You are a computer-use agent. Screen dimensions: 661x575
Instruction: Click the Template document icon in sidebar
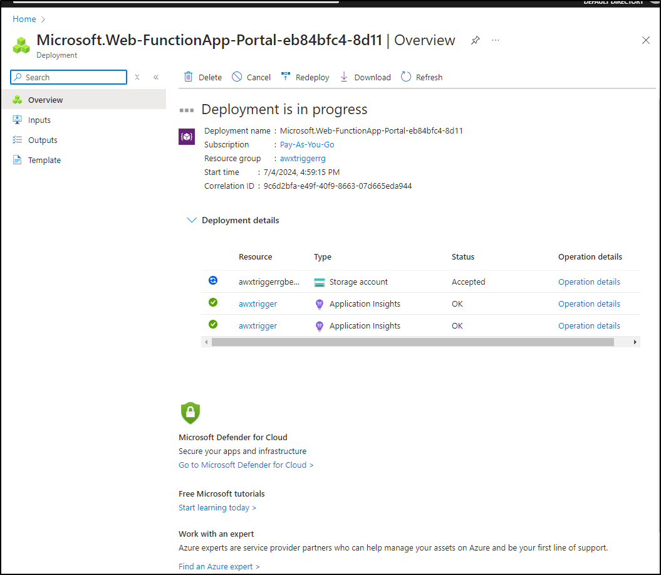click(18, 160)
